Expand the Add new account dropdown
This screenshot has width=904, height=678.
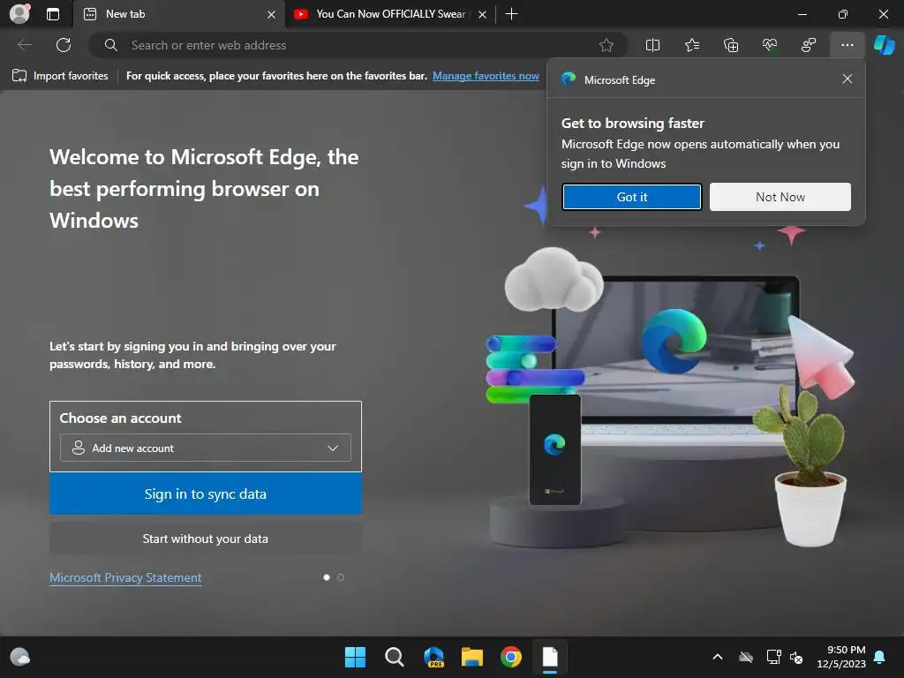205,448
